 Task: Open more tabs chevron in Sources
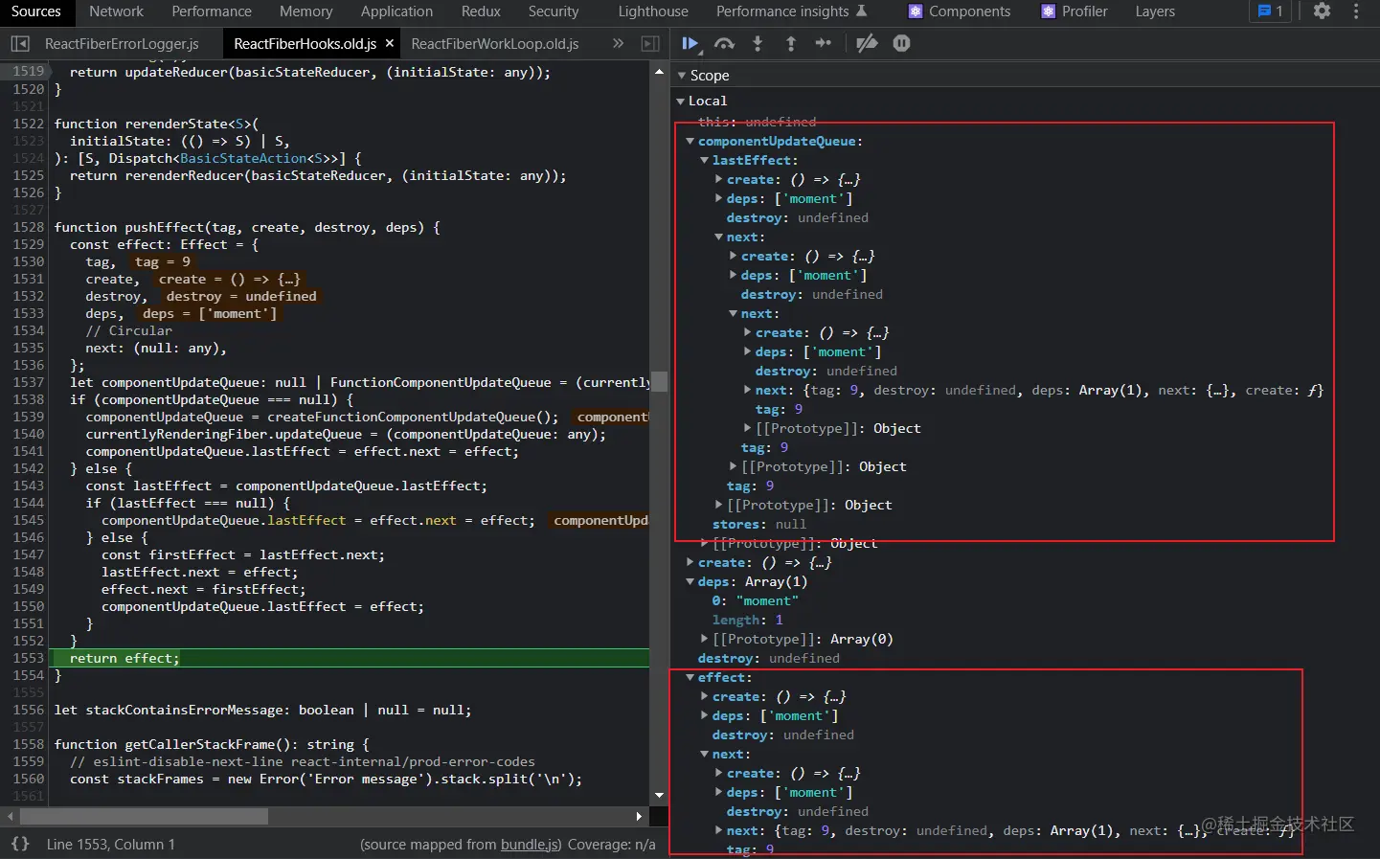click(x=618, y=44)
